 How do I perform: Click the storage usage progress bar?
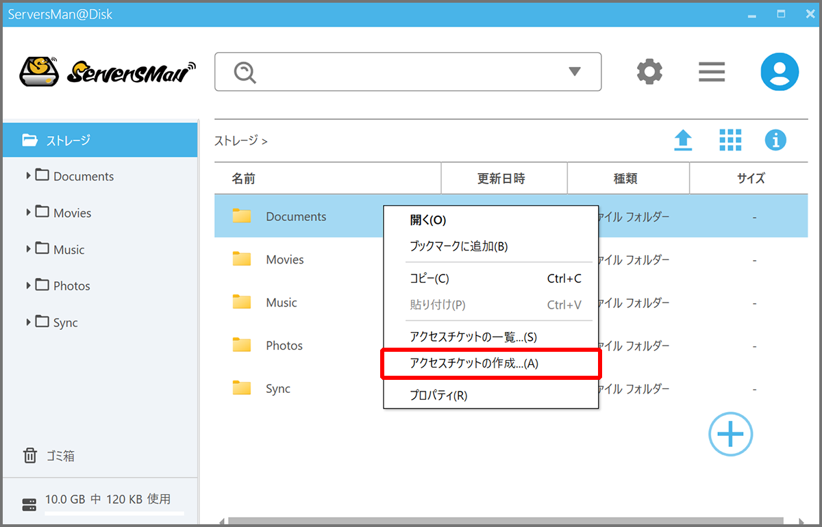[x=114, y=513]
